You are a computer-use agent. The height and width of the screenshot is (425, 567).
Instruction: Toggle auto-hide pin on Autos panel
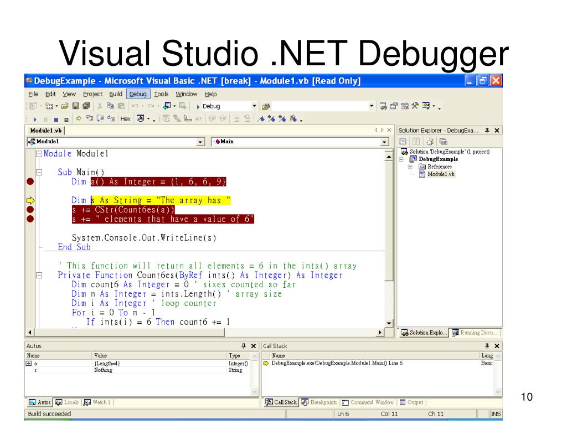pyautogui.click(x=244, y=346)
